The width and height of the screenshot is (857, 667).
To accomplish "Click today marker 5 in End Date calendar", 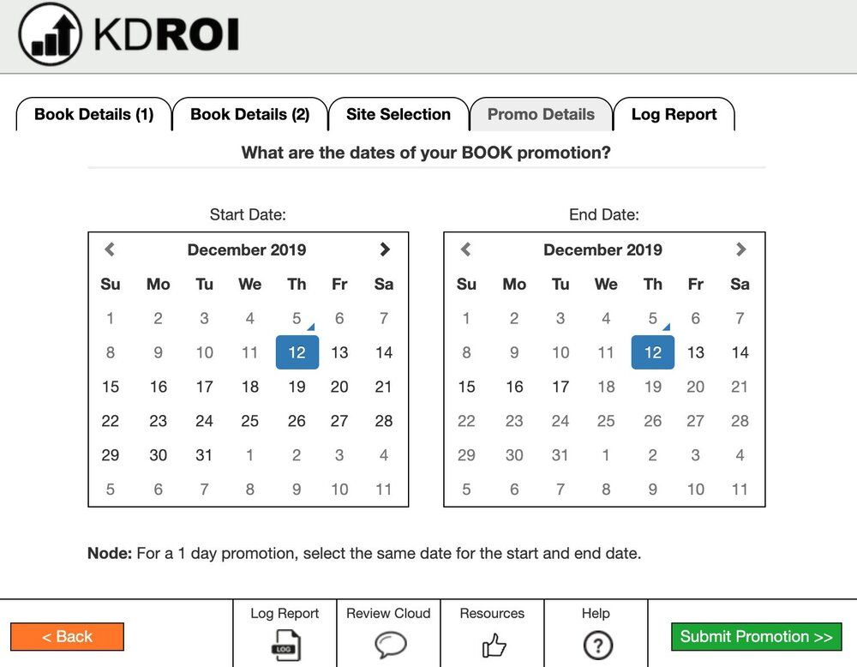I will 652,318.
